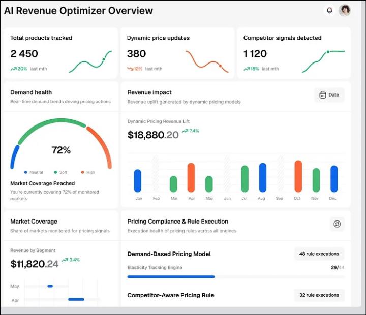Screen dimensions: 366x315
Task: Click the 48 rule executions button
Action: [x=319, y=254]
